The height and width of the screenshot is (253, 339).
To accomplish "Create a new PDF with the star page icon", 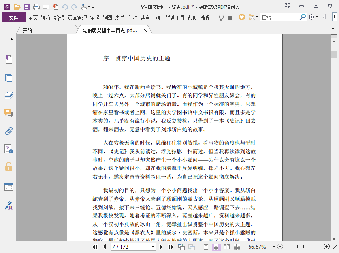I will [55, 7].
